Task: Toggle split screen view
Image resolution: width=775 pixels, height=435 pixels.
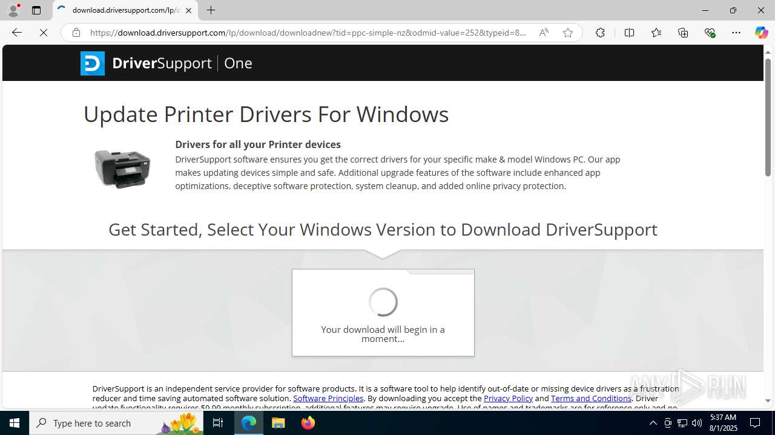Action: (629, 33)
